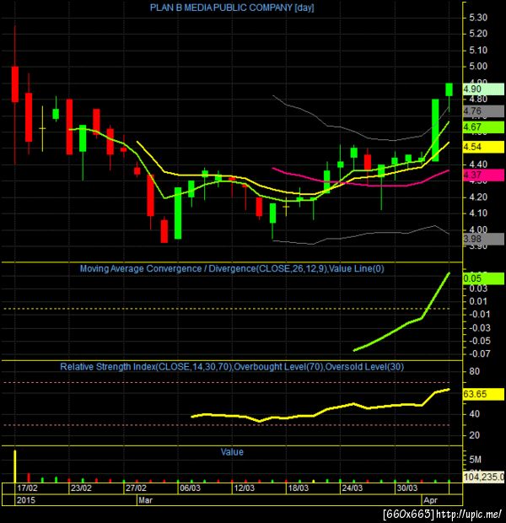Click the 24/03 date label
The width and height of the screenshot is (506, 523).
coord(353,488)
